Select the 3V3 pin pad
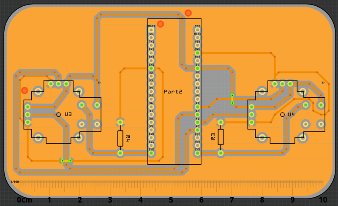Viewport: 338px width, 206px height. tap(197, 146)
